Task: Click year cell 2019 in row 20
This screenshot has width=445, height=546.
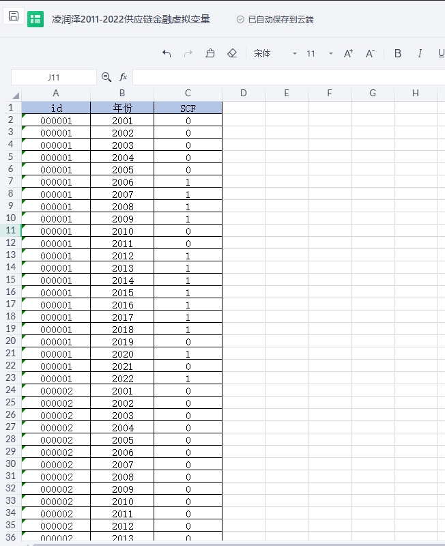Action: pyautogui.click(x=122, y=341)
